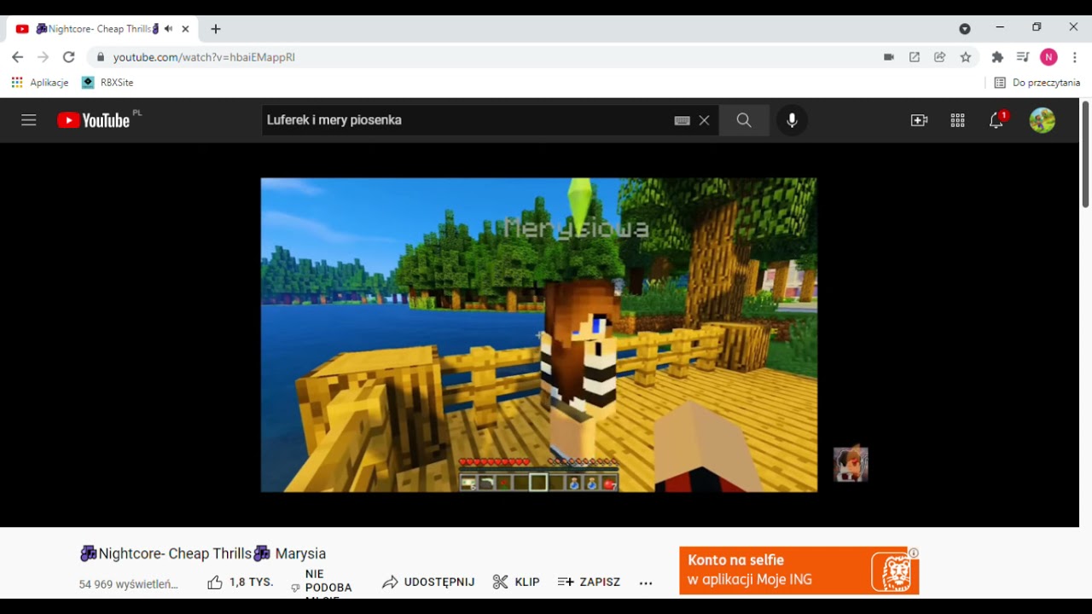Screen dimensions: 1092x614
Task: Open the Do przeczytania reading list
Action: click(x=1037, y=83)
